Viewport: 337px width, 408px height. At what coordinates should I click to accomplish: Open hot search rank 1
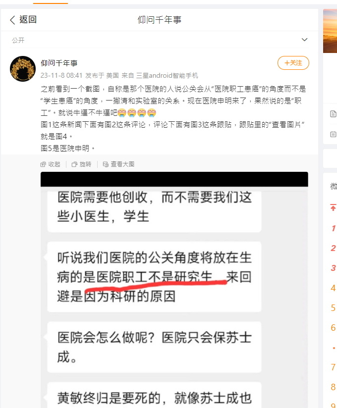tap(334, 228)
